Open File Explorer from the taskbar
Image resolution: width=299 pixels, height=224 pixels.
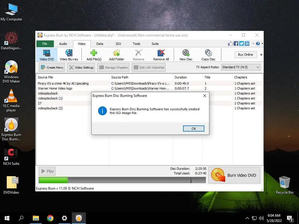coord(36,218)
